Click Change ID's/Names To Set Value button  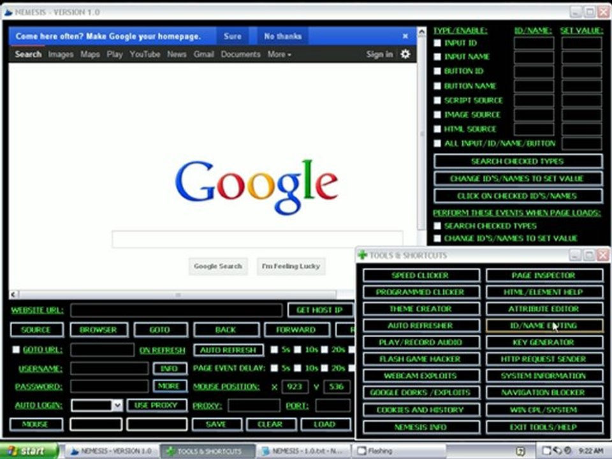(518, 178)
